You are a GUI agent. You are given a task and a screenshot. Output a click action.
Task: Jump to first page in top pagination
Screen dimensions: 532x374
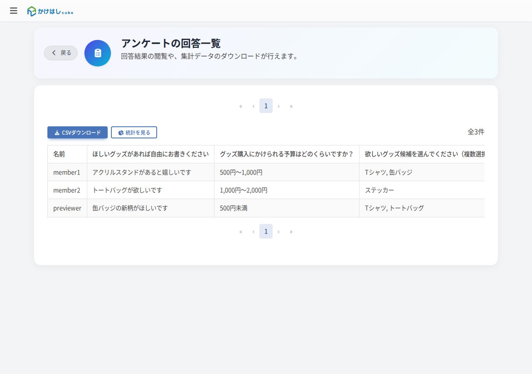(241, 106)
